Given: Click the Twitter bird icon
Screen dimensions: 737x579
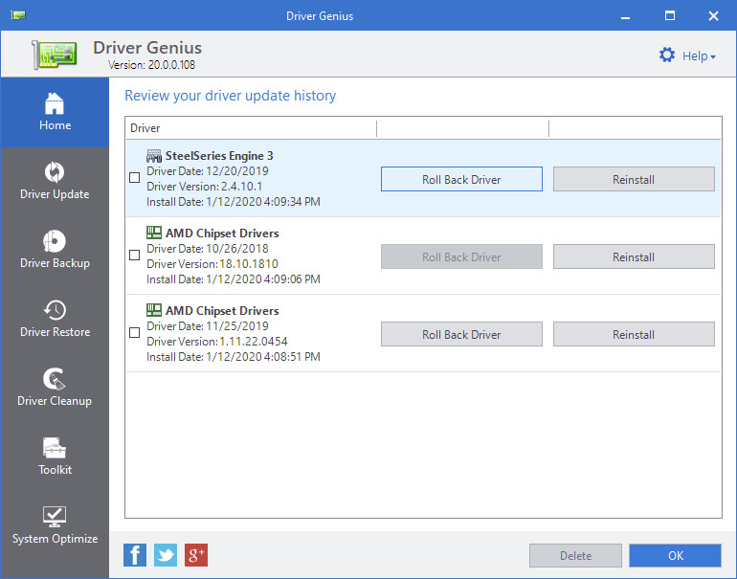Looking at the screenshot, I should [166, 555].
